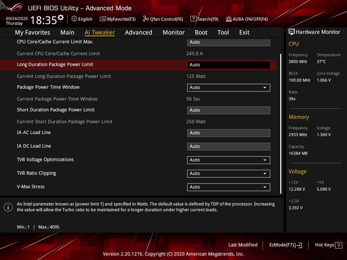Toggle AURA ON/OFF lighting icon

point(229,19)
